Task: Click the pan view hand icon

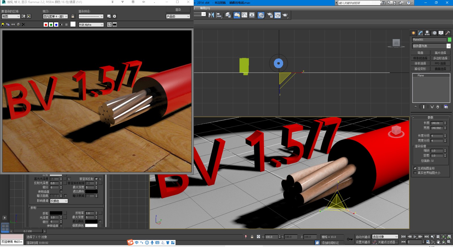Action: click(x=438, y=242)
